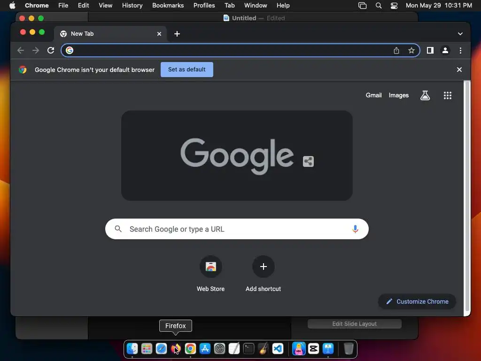Click the Untitled title of Keynote window
The image size is (481, 361).
tap(244, 18)
